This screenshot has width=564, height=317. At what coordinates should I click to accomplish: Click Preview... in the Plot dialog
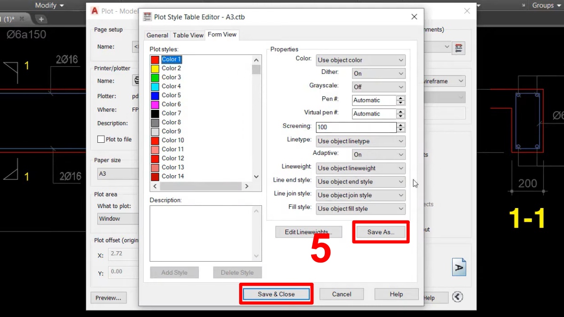(108, 298)
